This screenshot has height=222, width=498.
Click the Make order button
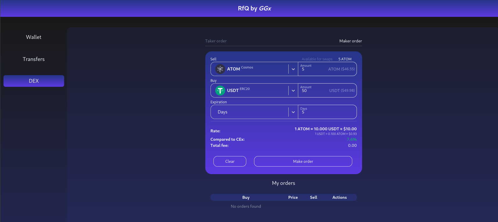click(x=303, y=161)
